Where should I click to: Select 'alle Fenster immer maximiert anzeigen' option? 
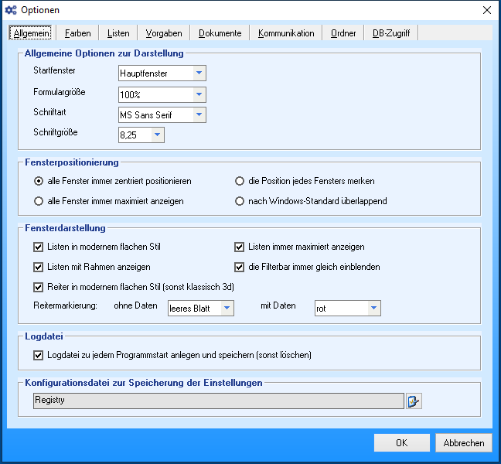tap(39, 201)
